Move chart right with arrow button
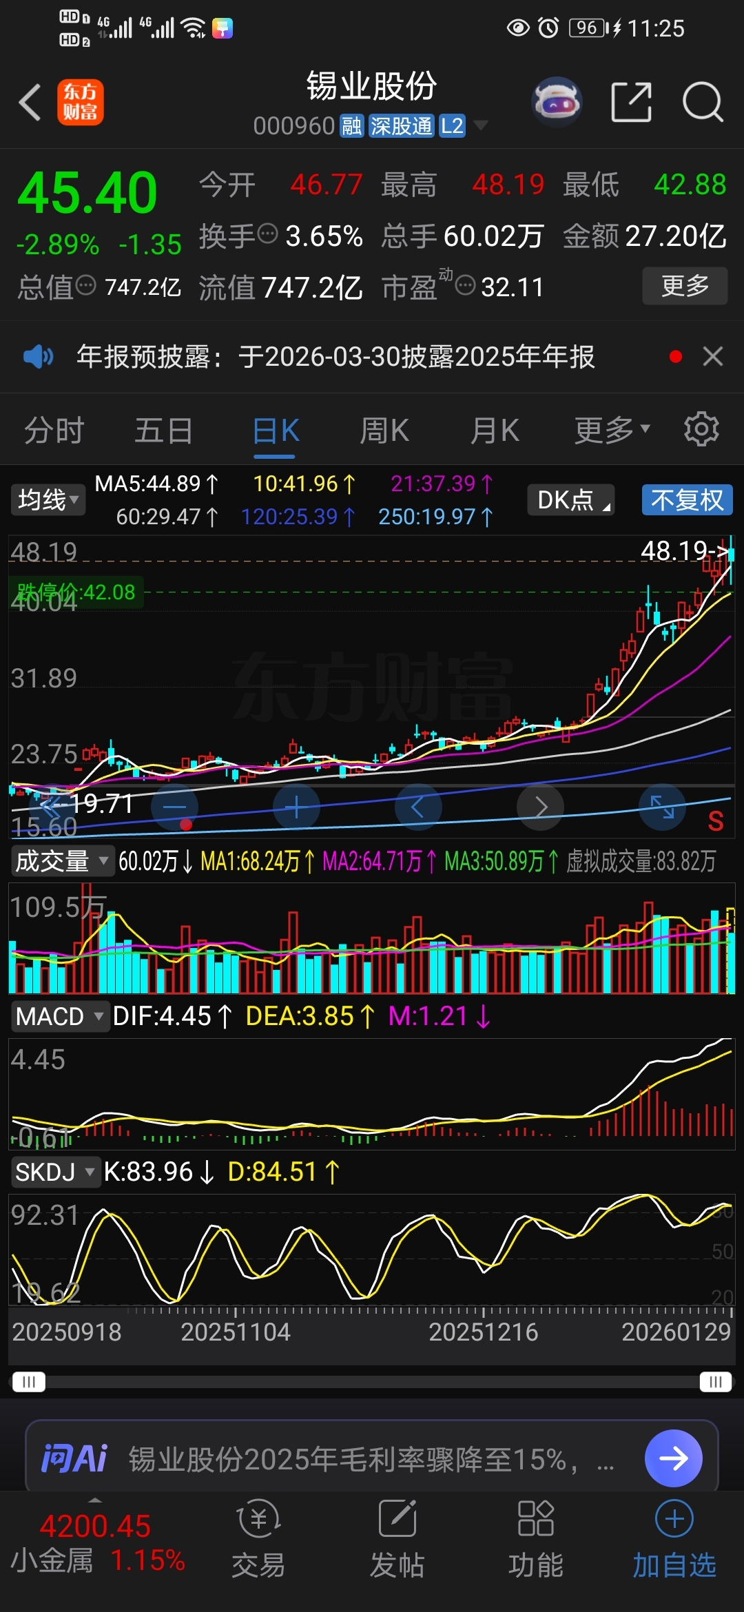 coord(541,807)
